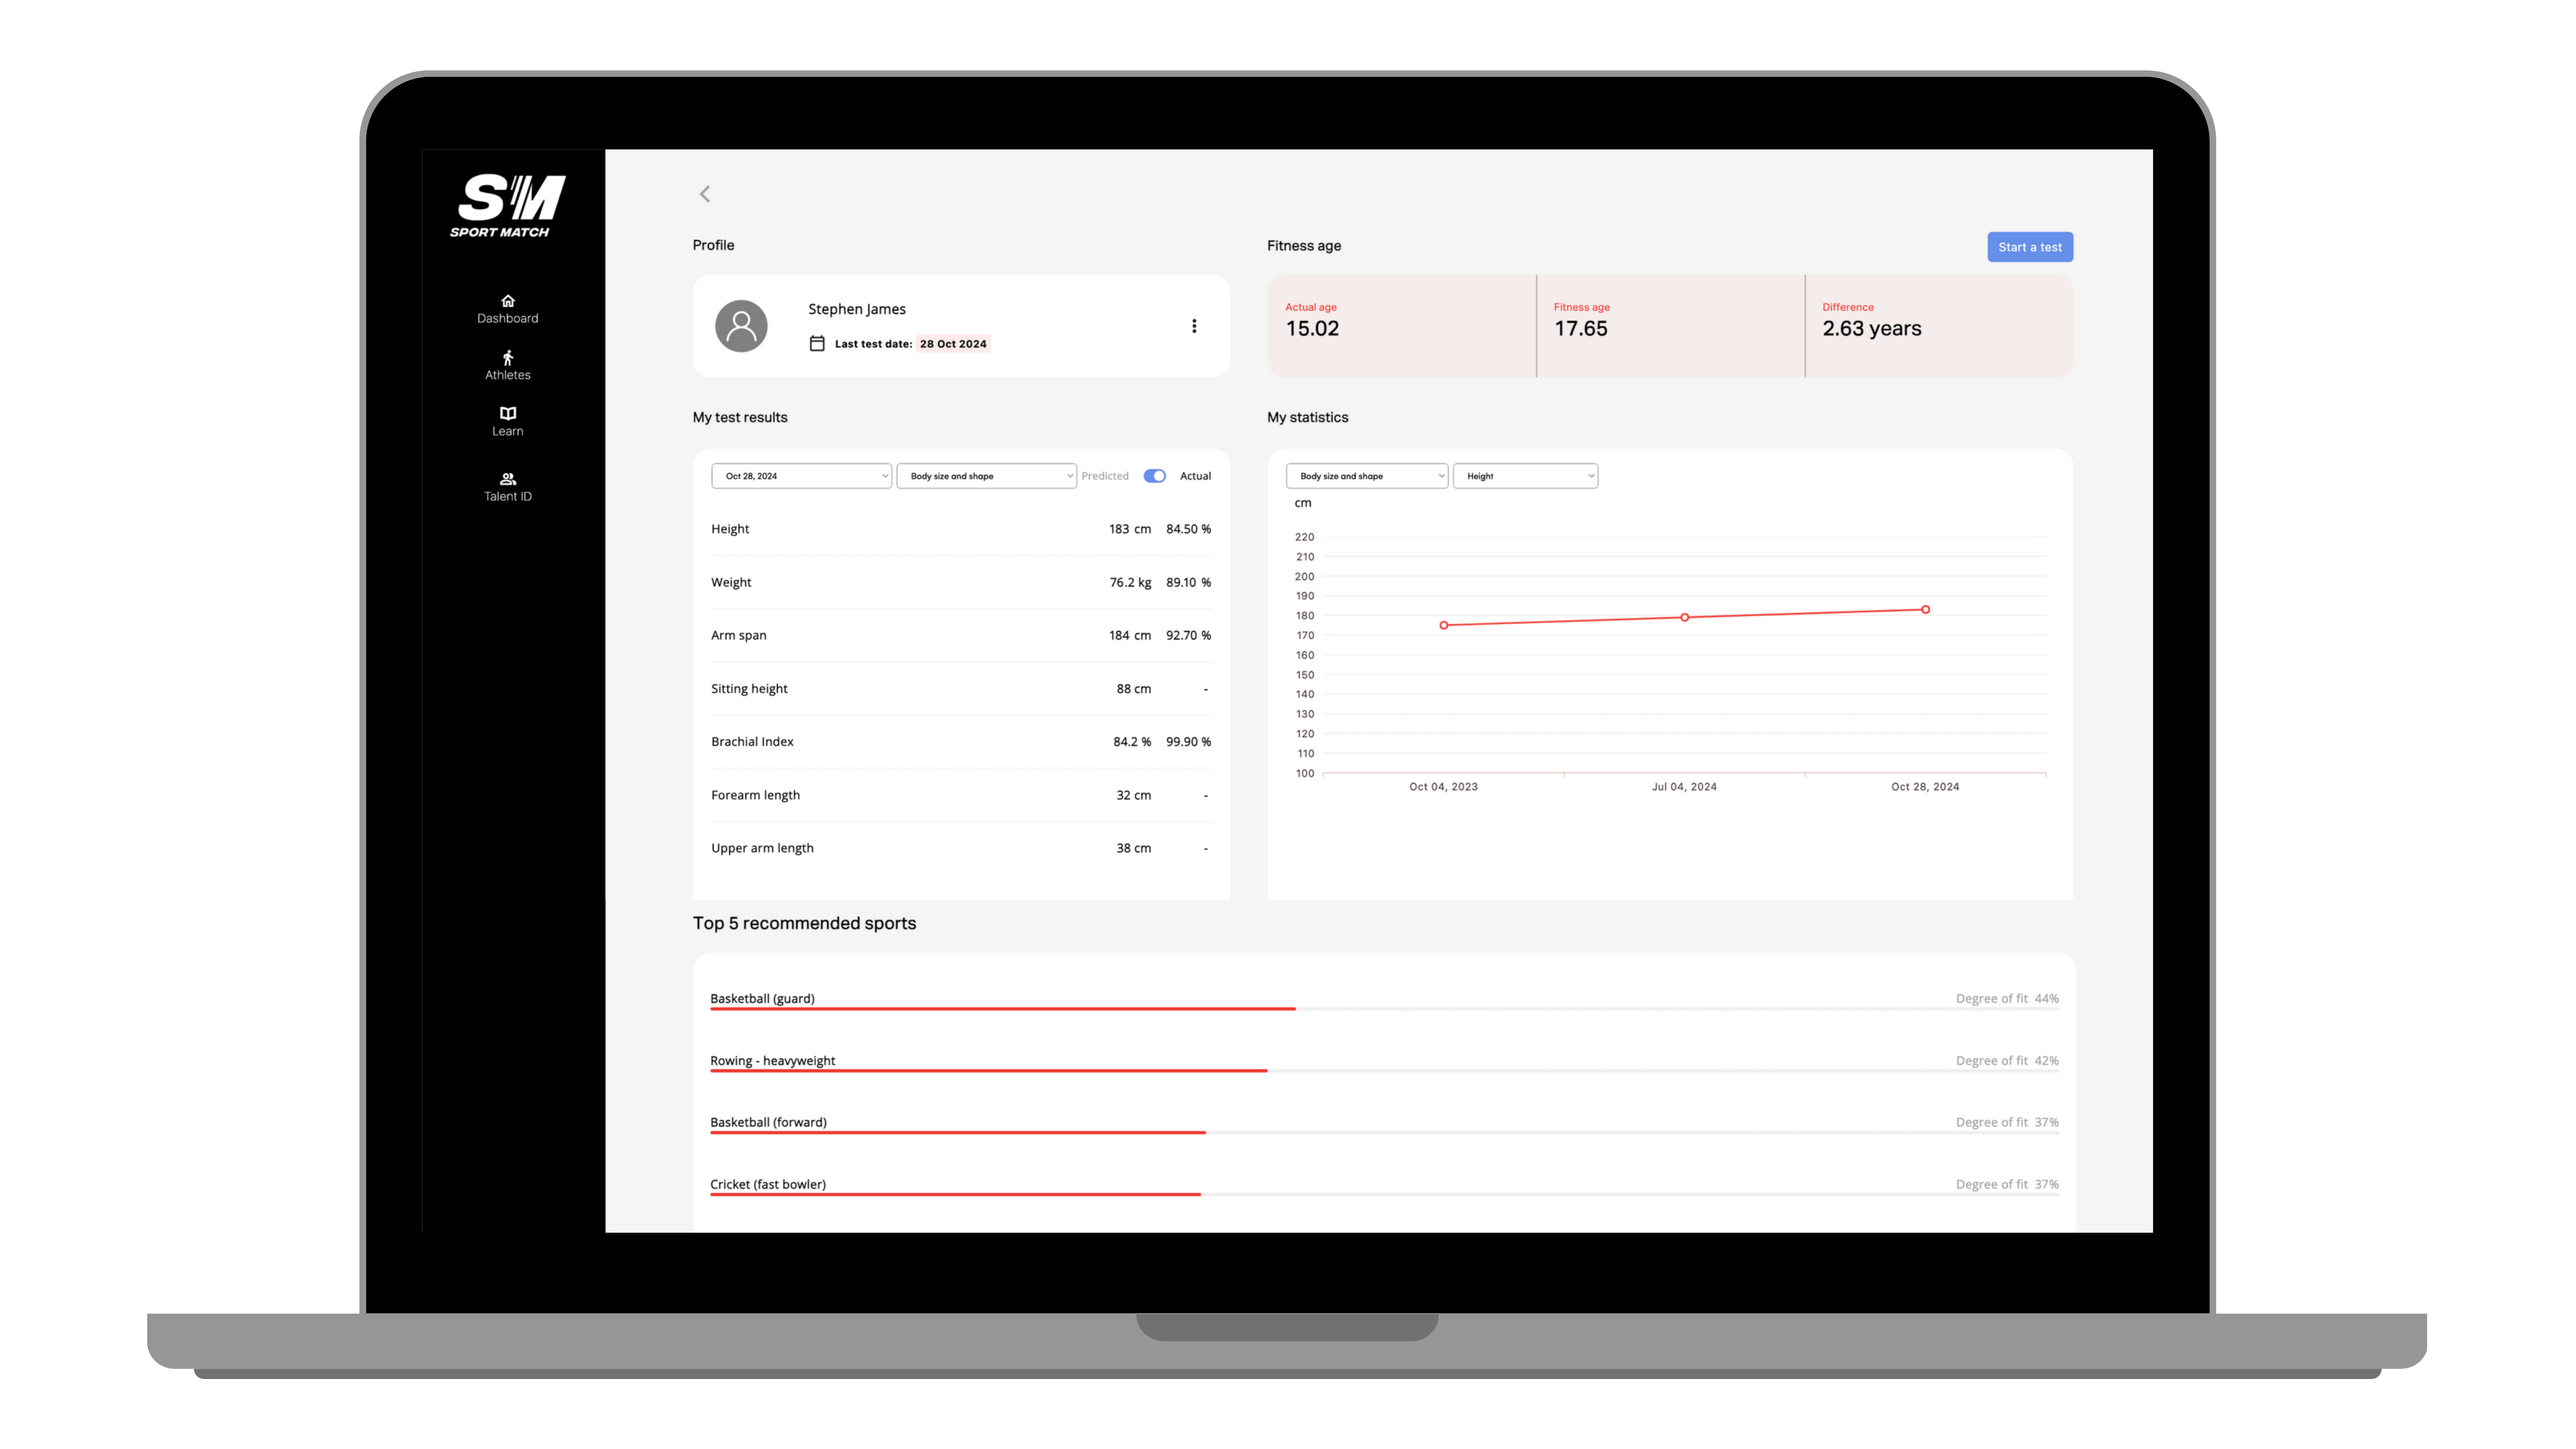Open test results Body size and shape dropdown
This screenshot has height=1449, width=2576.
pyautogui.click(x=986, y=476)
